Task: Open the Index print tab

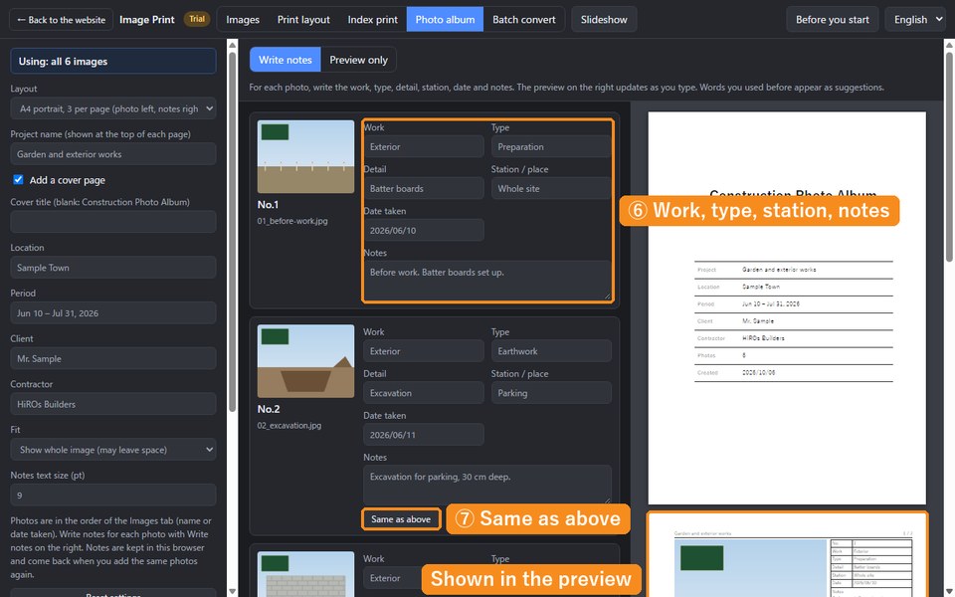Action: click(x=372, y=20)
